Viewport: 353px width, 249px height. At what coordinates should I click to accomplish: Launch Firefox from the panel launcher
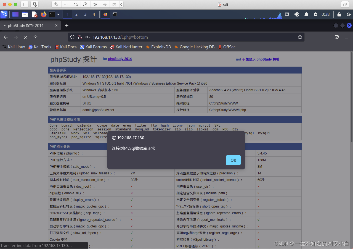[x=44, y=14]
